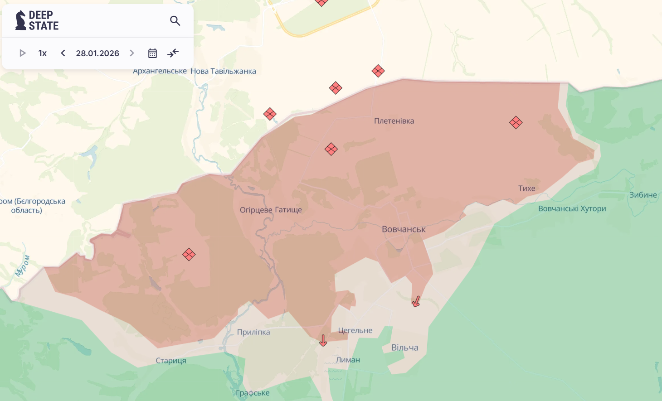The image size is (662, 401).
Task: Click the DeepState logo
Action: pos(37,20)
